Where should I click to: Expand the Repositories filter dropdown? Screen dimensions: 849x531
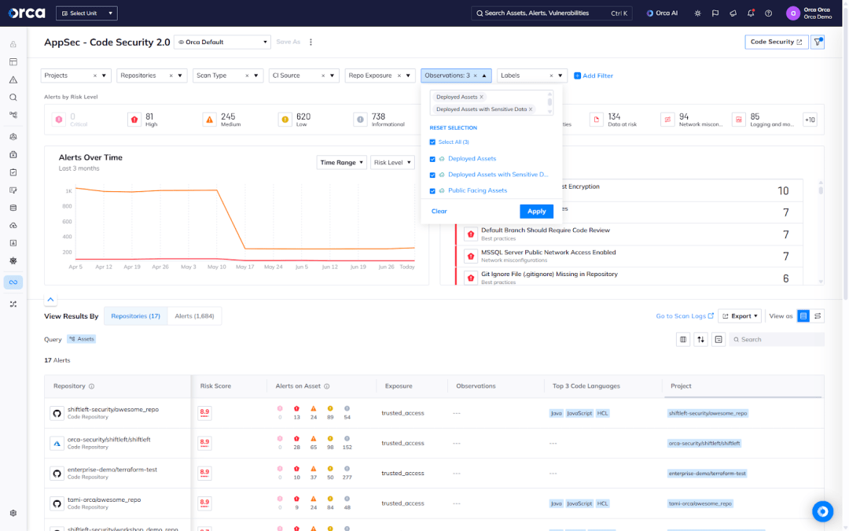click(180, 76)
